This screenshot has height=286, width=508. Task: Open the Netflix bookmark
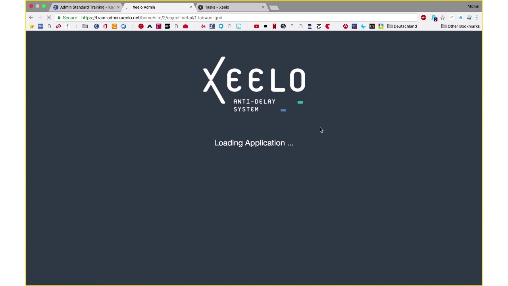tap(274, 26)
